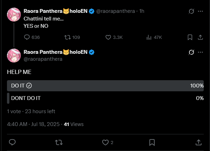210x151 pixels.
Task: Open more options menu on top tweet
Action: click(x=200, y=11)
